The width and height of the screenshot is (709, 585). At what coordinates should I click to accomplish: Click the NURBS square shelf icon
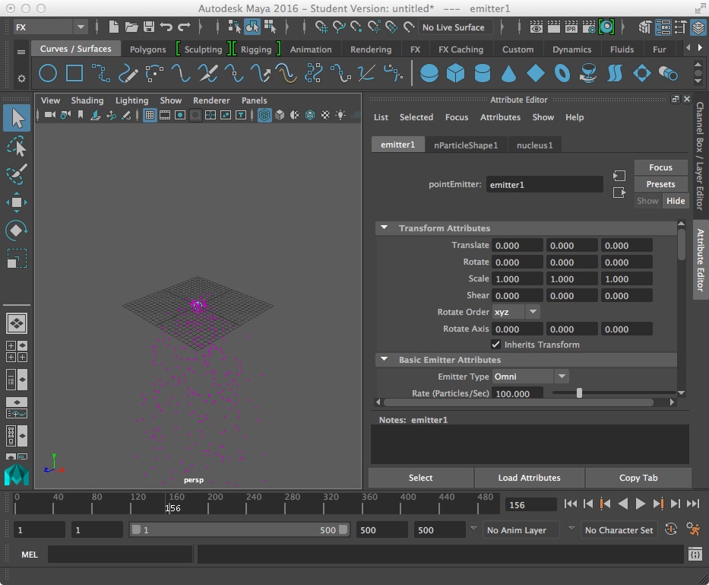[x=74, y=74]
